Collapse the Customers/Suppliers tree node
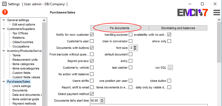 [x=4, y=29]
